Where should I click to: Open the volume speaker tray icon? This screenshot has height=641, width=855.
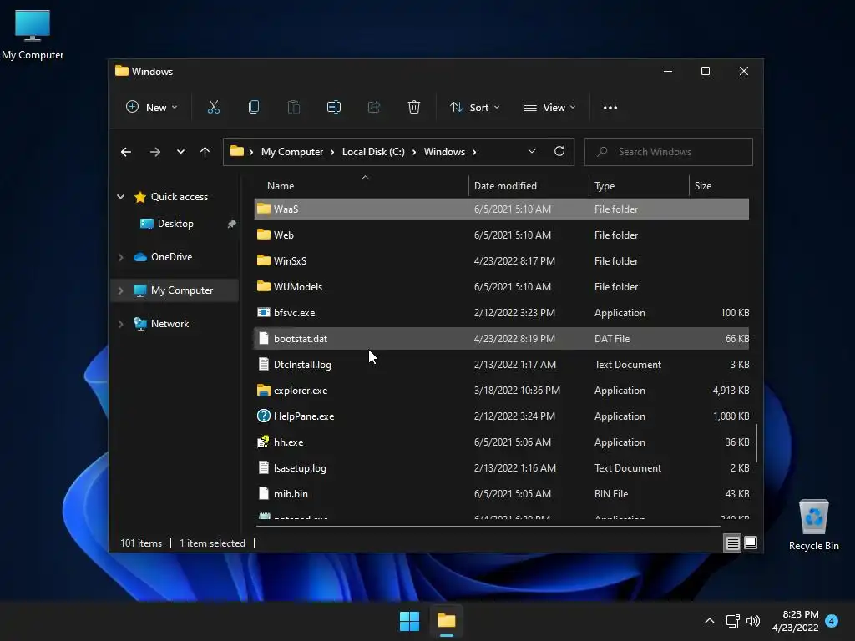coord(753,621)
